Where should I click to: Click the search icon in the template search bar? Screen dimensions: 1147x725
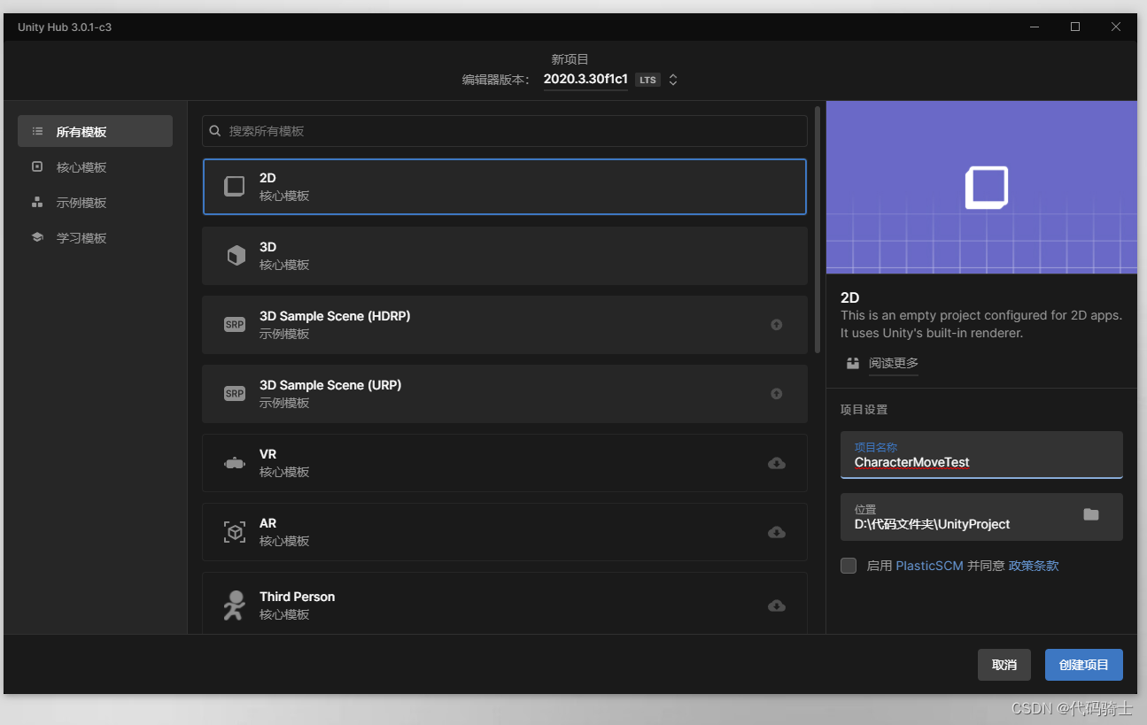click(x=214, y=130)
